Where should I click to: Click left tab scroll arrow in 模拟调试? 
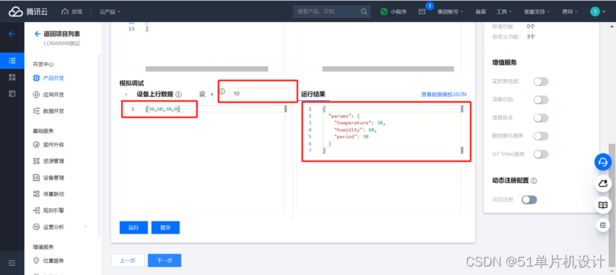126,95
